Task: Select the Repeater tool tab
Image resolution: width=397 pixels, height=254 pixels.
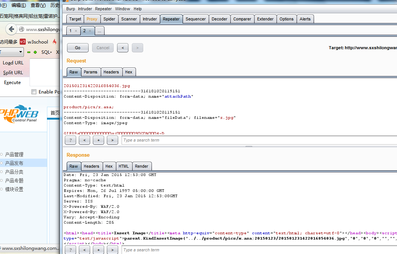Action: (x=171, y=19)
